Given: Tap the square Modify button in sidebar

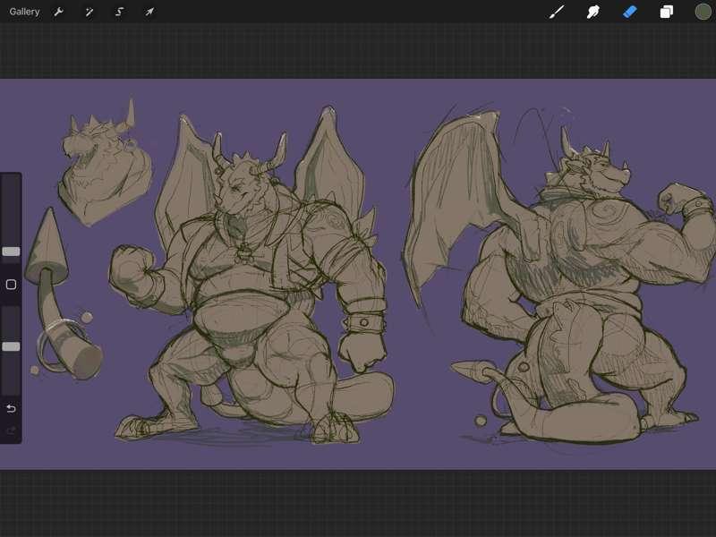Looking at the screenshot, I should click(11, 285).
